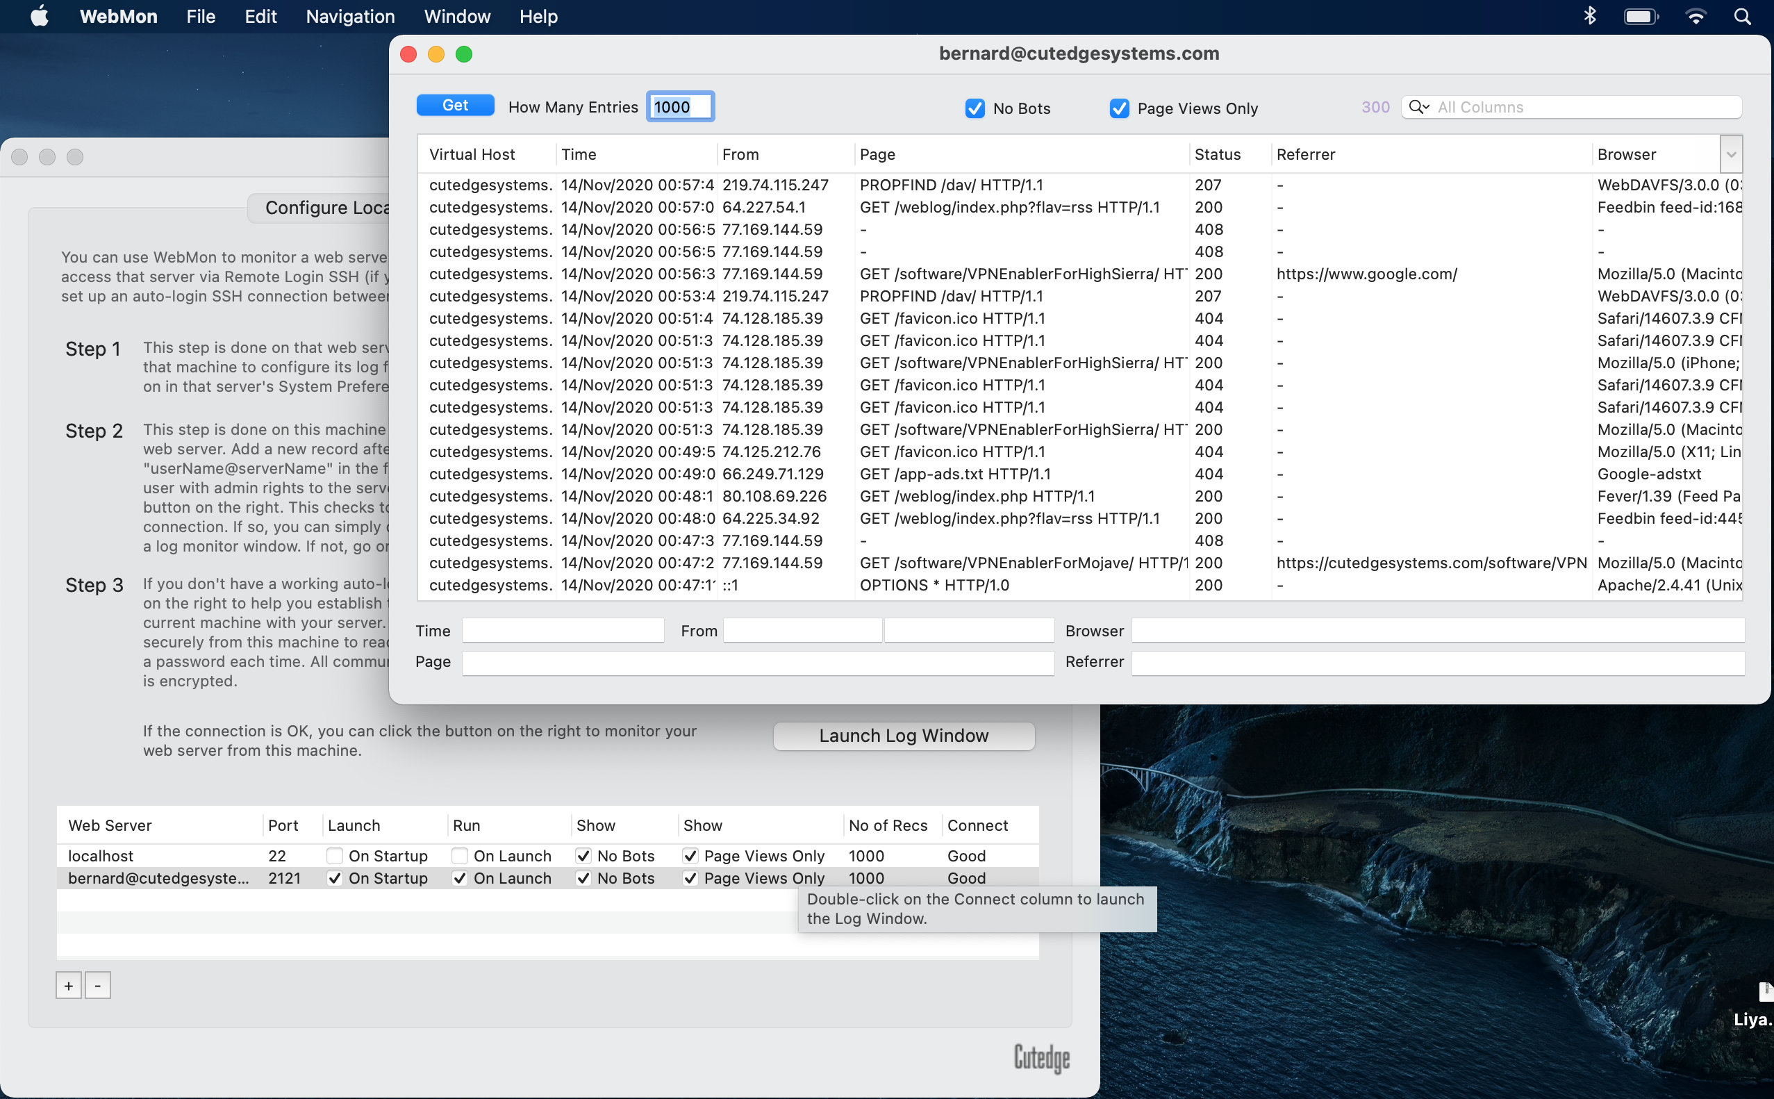Click the Cutedge logo
The width and height of the screenshot is (1774, 1099).
coord(1041,1057)
